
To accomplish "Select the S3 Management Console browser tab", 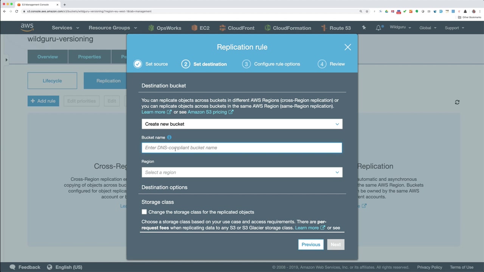I will [38, 5].
